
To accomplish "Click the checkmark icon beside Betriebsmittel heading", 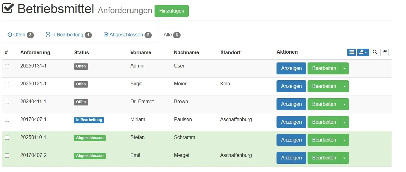I will 8,8.
